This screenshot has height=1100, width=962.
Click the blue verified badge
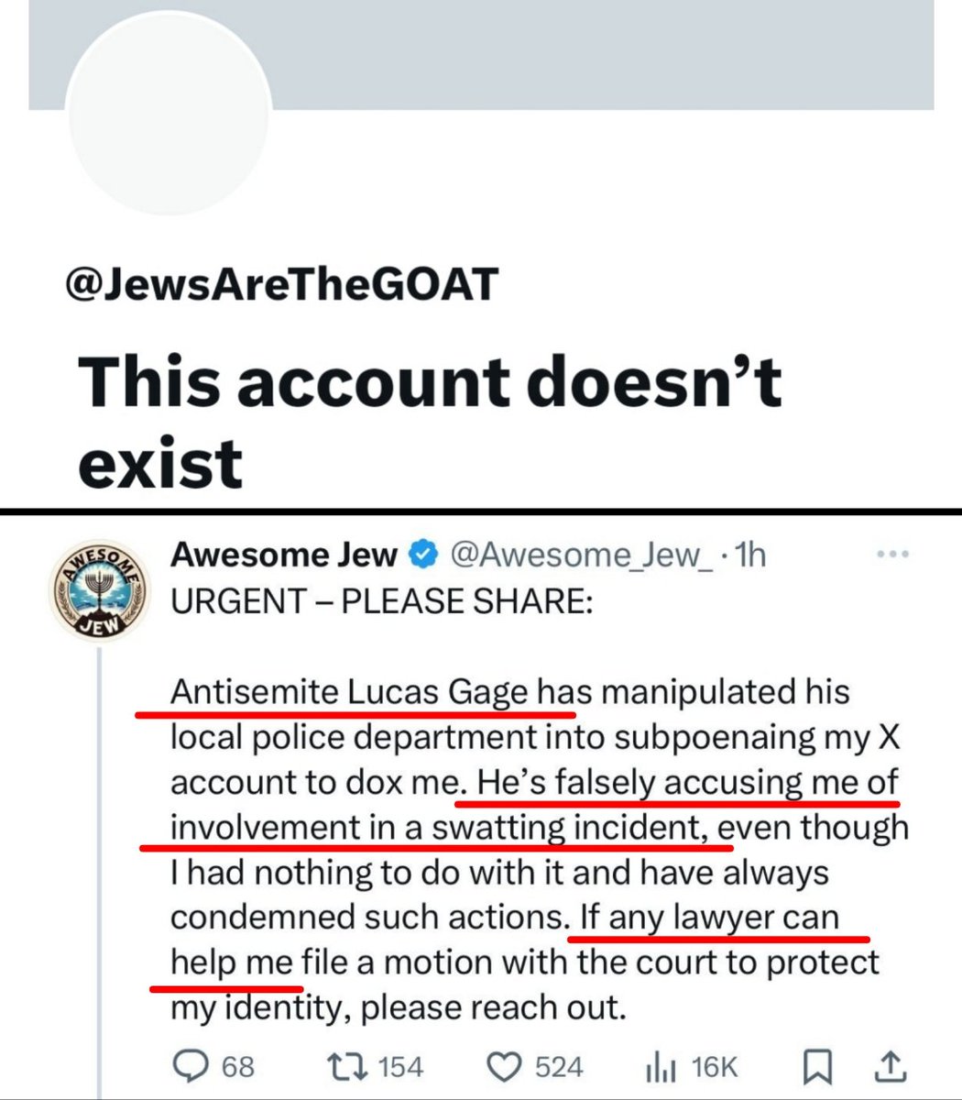pos(422,555)
